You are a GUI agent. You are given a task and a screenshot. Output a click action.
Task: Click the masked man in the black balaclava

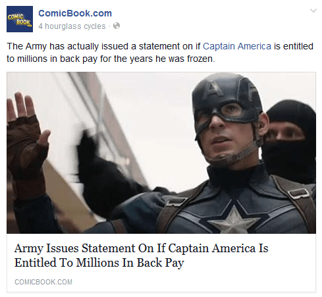point(291,140)
